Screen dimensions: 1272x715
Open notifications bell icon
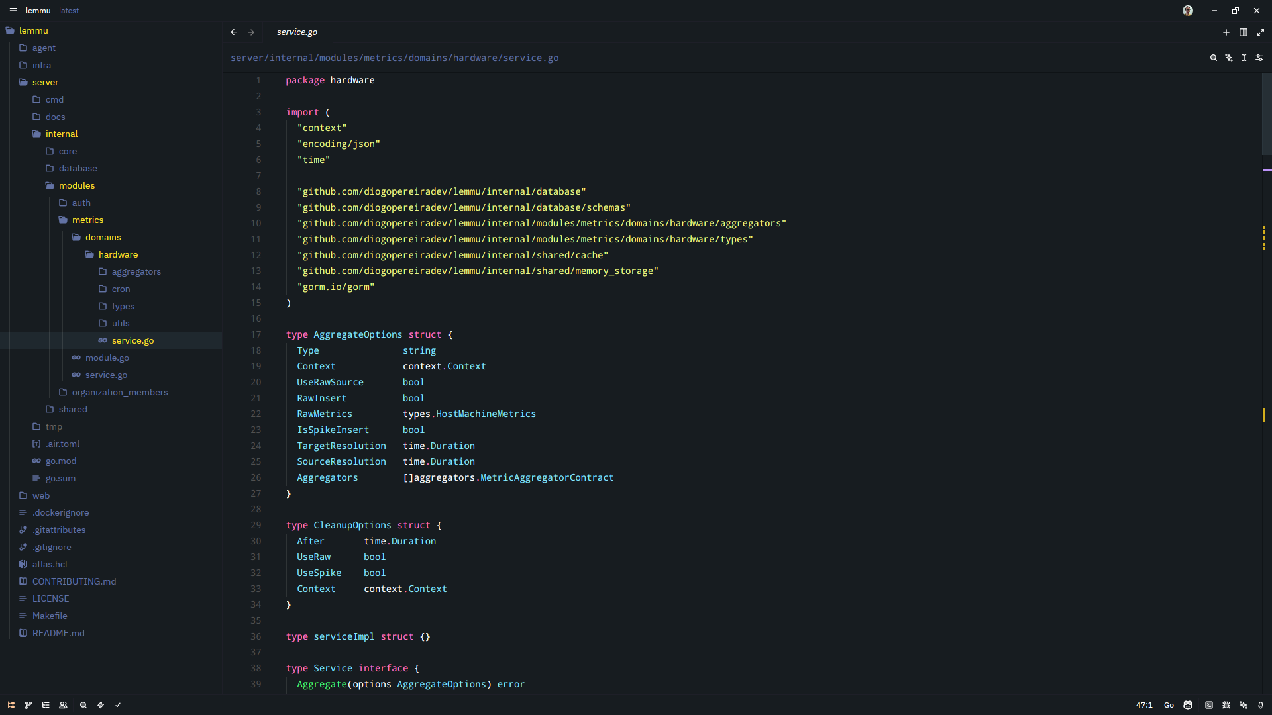1261,705
